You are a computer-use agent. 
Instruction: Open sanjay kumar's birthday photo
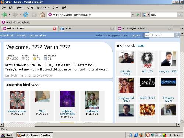(17, 100)
